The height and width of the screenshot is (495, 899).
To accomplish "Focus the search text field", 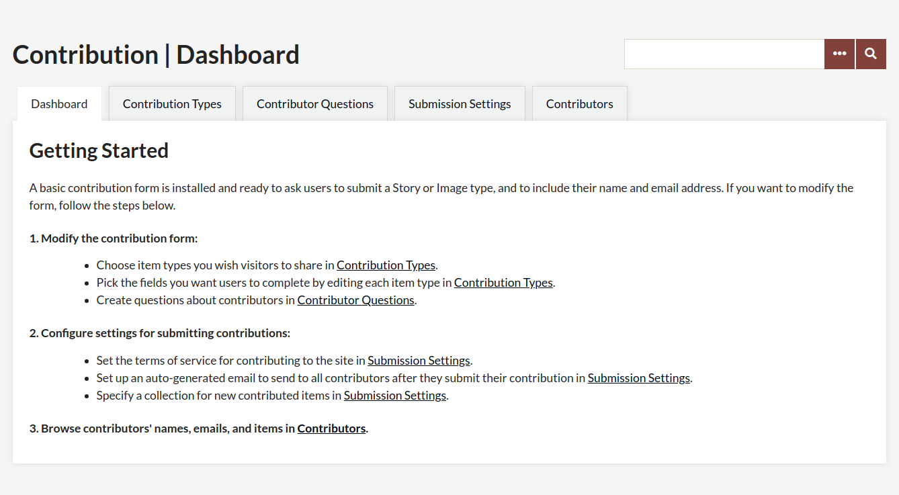I will click(x=724, y=54).
